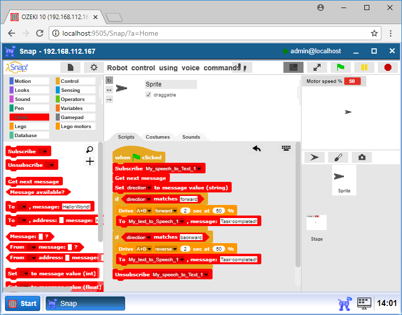Paint a new sprite with brush icon

pyautogui.click(x=338, y=157)
